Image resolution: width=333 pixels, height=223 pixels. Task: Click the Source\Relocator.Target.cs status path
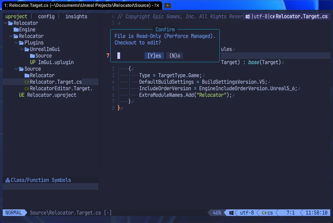tap(66, 213)
